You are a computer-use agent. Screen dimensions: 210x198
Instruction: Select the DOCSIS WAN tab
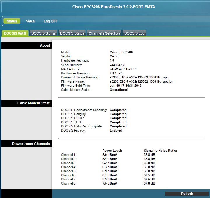pyautogui.click(x=15, y=33)
